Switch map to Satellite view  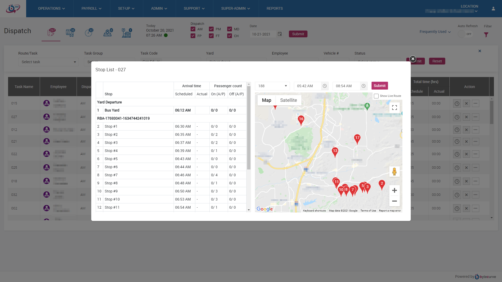(288, 100)
